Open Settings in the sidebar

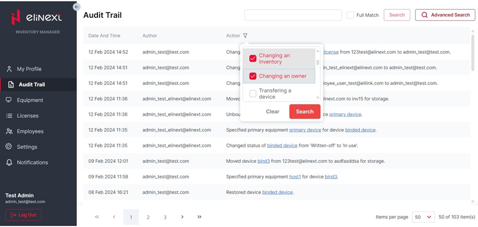[x=27, y=147]
